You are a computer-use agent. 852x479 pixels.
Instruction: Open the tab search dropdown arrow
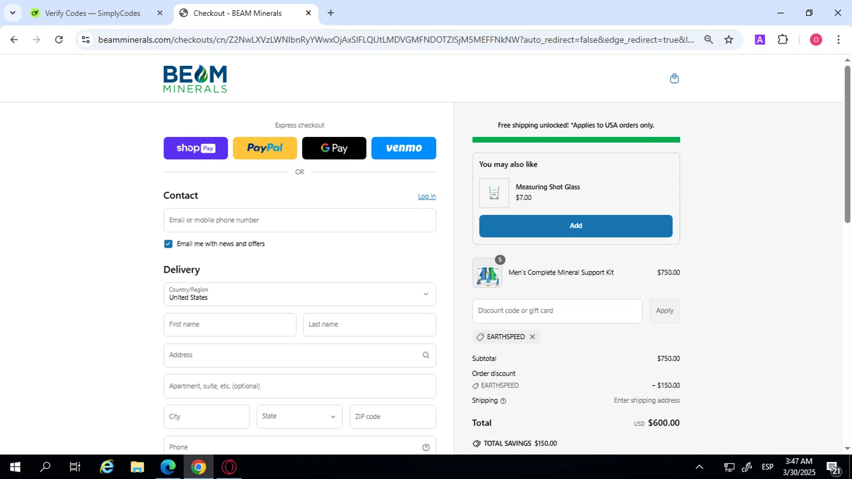coord(12,13)
